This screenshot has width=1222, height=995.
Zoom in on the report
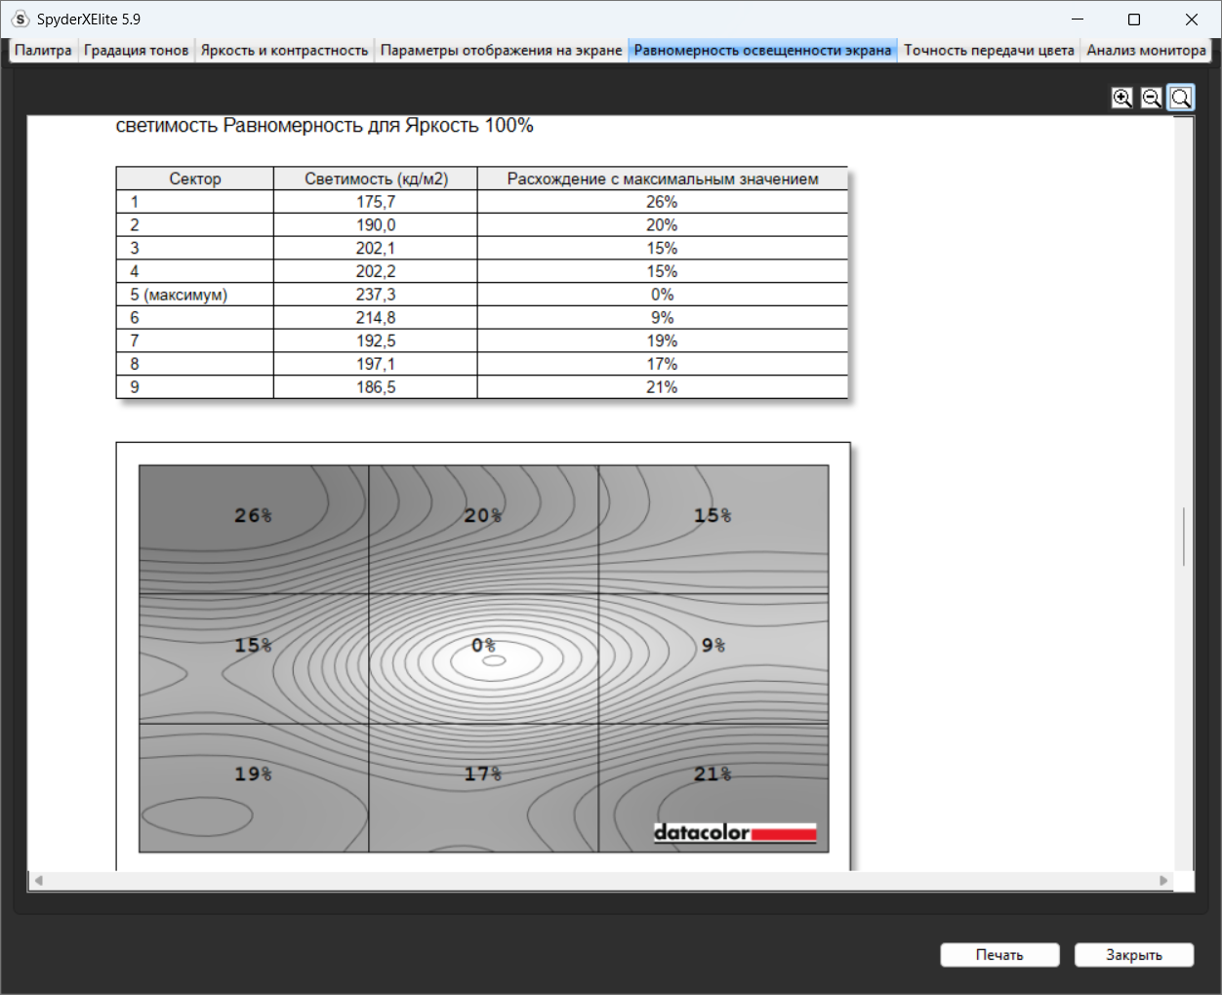pos(1122,98)
